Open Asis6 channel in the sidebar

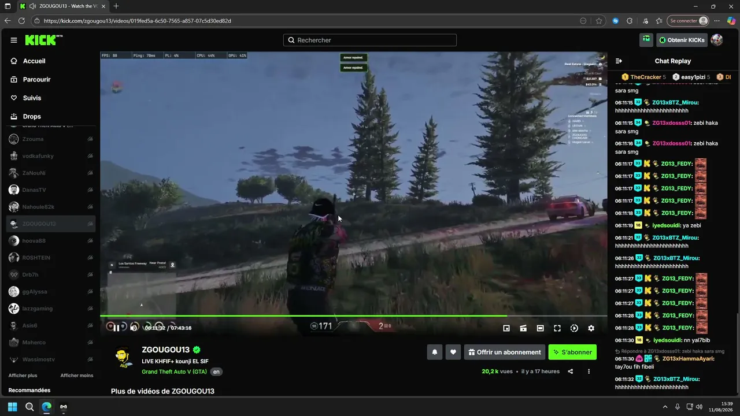(51, 326)
